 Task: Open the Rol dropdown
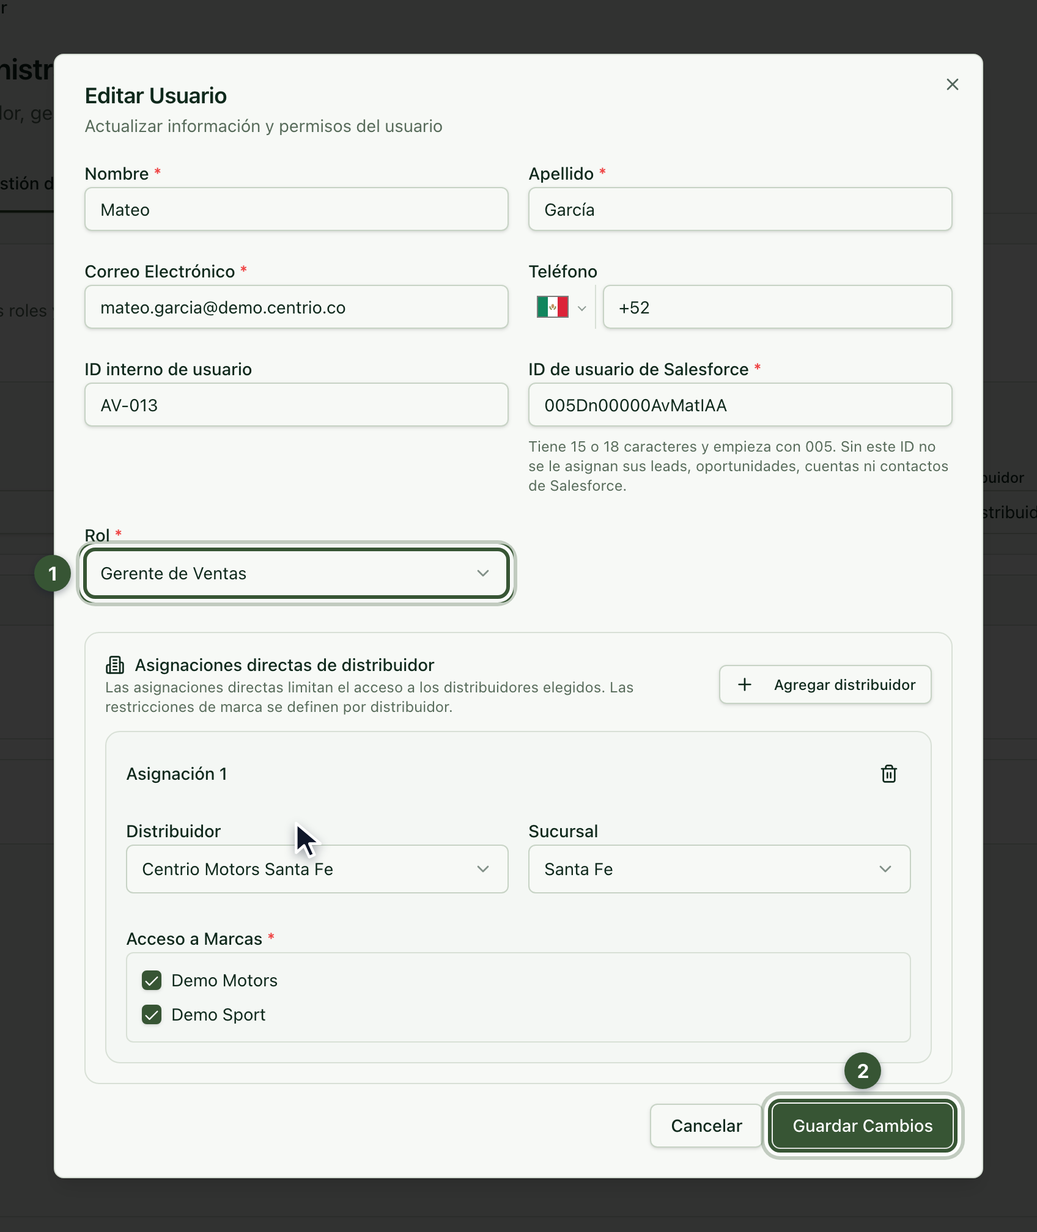coord(297,573)
